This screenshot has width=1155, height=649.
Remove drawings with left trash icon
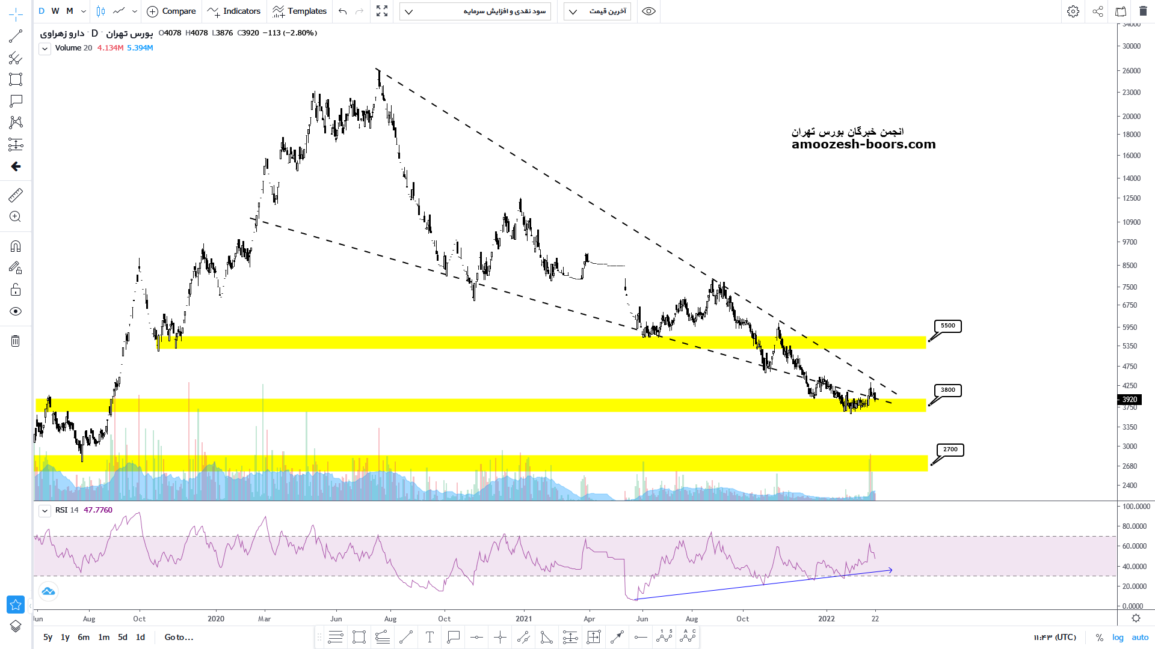[16, 341]
